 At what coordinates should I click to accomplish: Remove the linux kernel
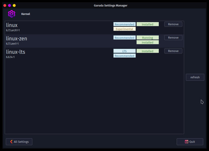pyautogui.click(x=173, y=24)
